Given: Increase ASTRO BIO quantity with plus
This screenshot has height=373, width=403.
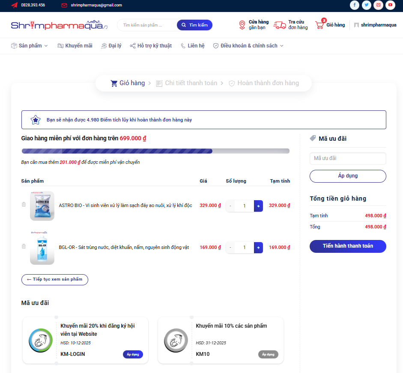Looking at the screenshot, I should point(258,206).
